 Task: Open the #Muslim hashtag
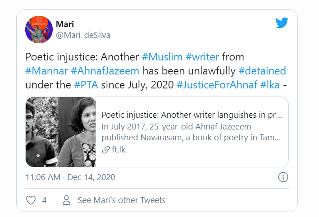162,57
